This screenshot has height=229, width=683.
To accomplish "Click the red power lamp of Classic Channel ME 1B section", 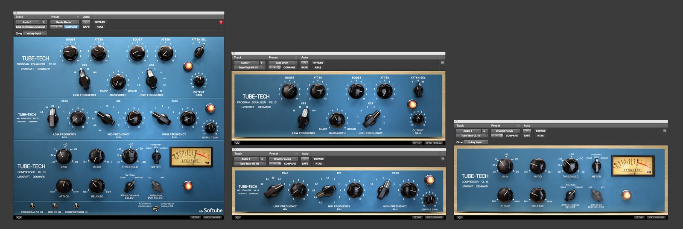I will [210, 108].
